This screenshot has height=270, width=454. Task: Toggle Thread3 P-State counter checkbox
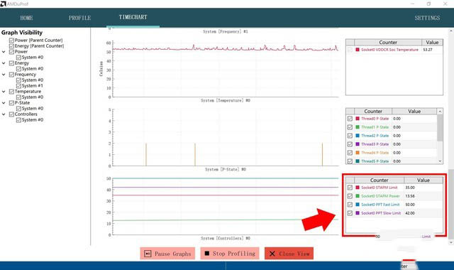pyautogui.click(x=350, y=144)
